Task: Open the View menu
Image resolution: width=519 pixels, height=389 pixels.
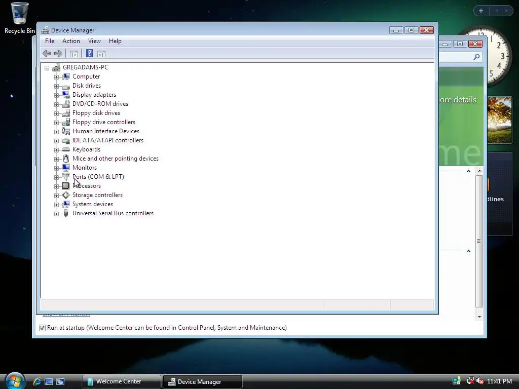Action: pyautogui.click(x=94, y=41)
